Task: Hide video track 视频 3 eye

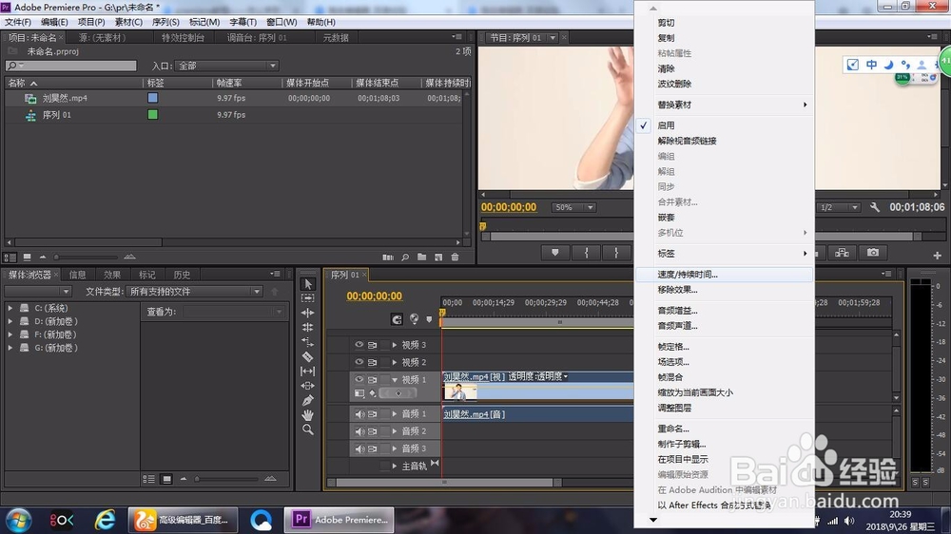Action: point(359,344)
